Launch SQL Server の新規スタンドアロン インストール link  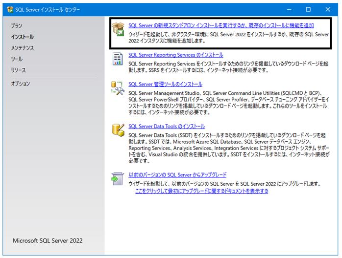221,25
